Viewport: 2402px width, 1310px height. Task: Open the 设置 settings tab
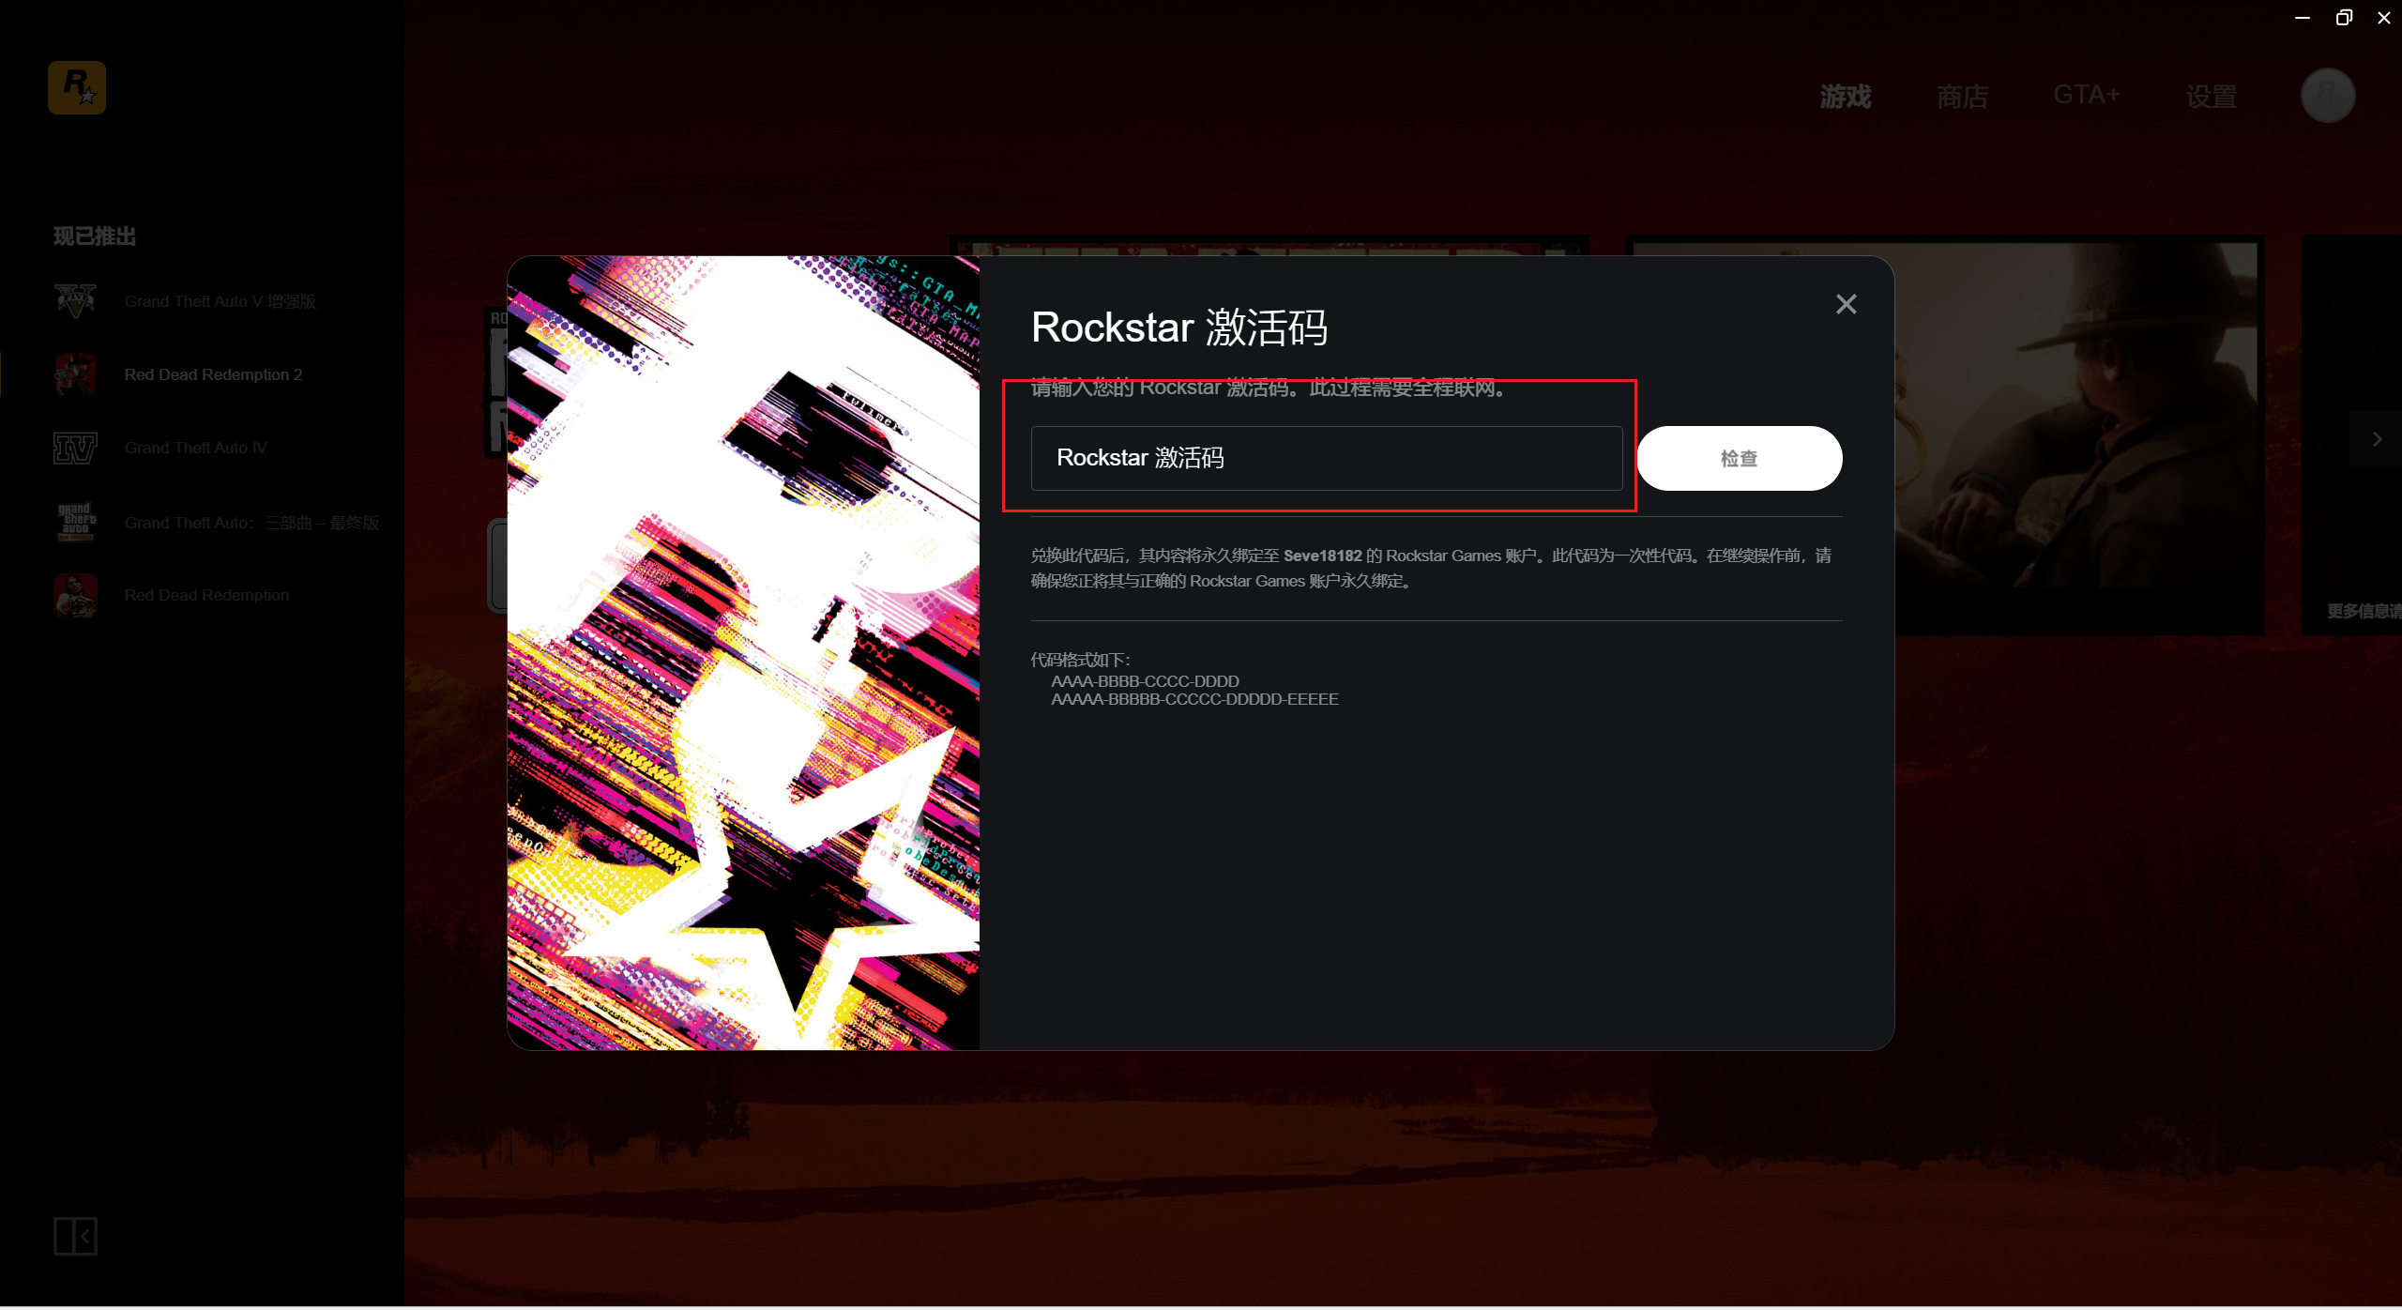pos(2211,96)
